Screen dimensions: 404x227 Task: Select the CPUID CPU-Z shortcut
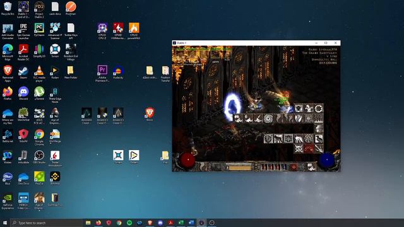[102, 31]
